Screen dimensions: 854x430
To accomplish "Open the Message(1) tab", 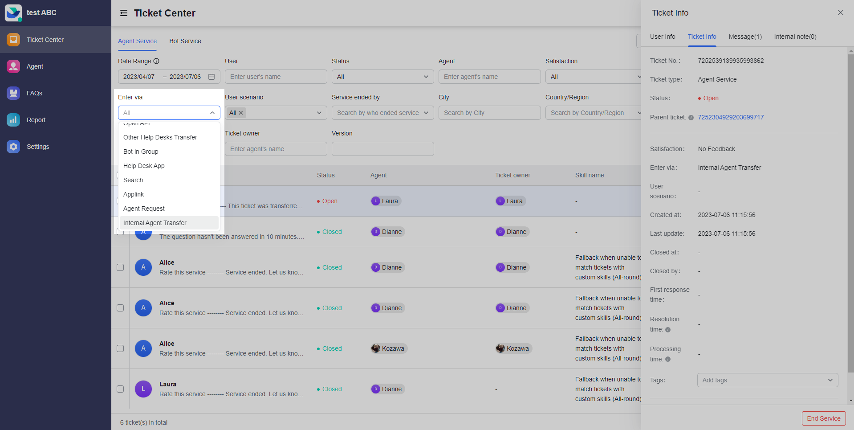I will (x=745, y=37).
